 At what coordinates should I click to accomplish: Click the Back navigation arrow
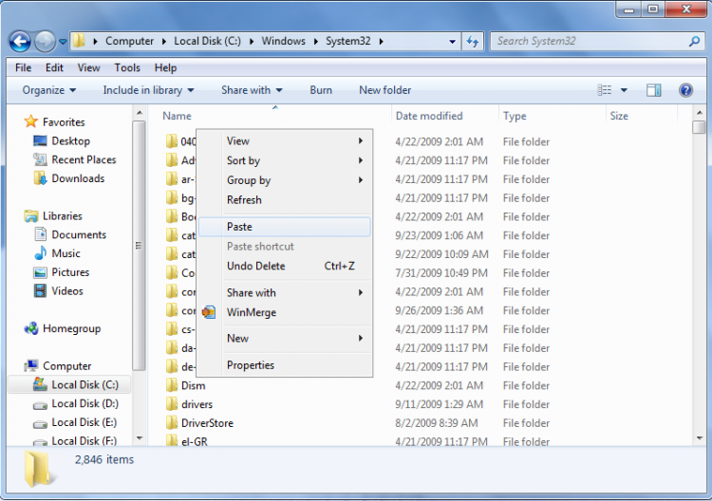click(x=20, y=42)
